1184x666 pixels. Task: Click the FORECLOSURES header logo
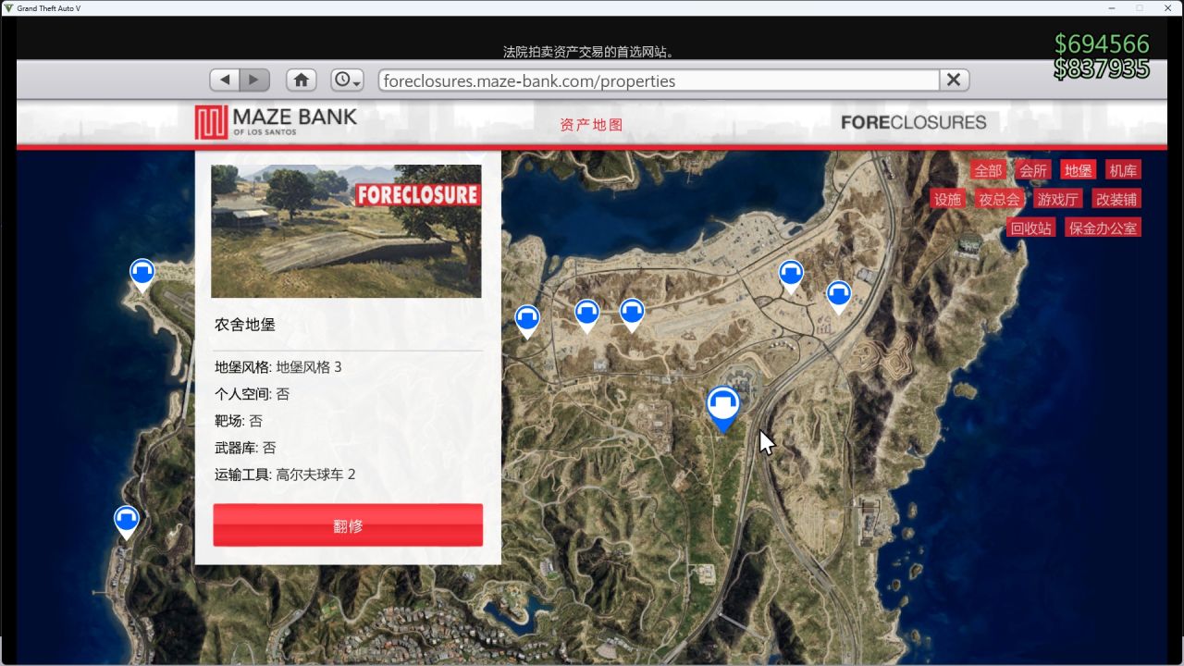(x=914, y=122)
